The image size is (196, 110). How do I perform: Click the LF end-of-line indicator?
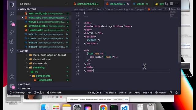point(130,93)
